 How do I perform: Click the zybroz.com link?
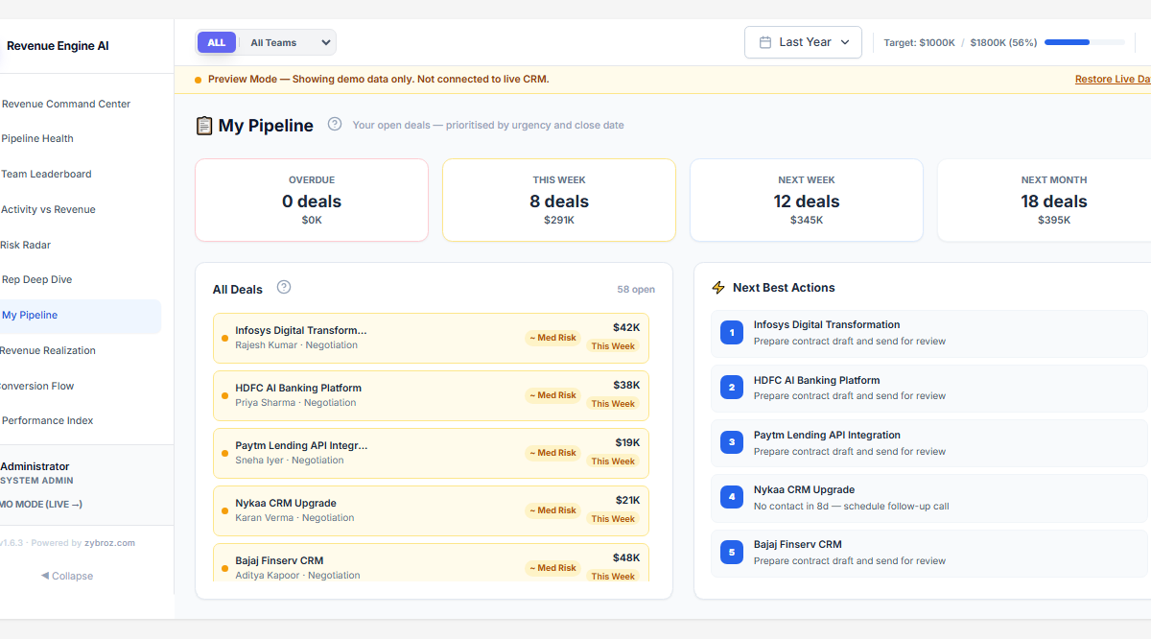pos(109,543)
